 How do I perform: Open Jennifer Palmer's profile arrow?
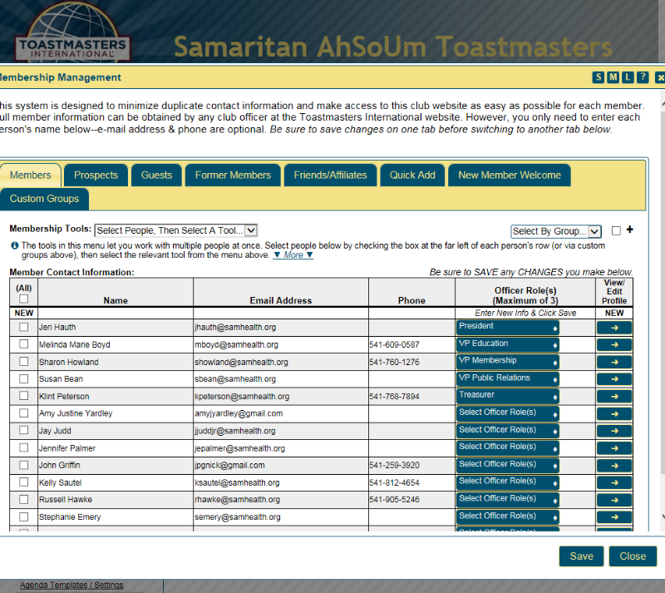(x=614, y=448)
